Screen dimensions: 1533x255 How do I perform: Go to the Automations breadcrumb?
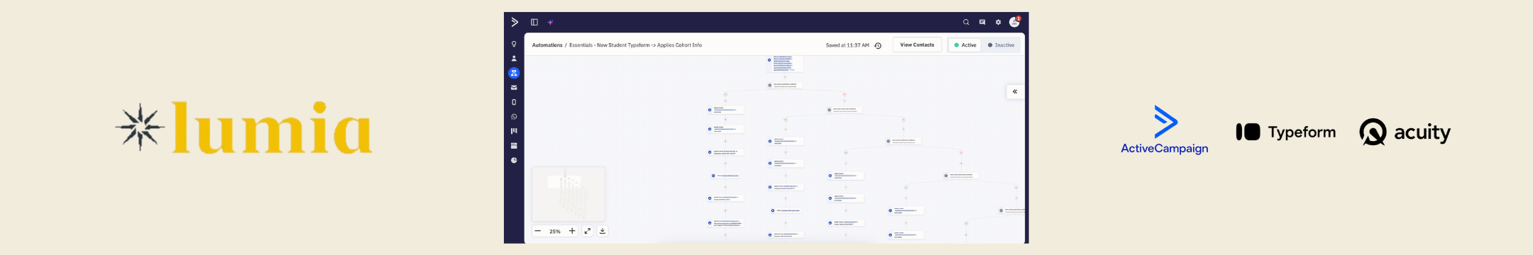click(x=547, y=45)
